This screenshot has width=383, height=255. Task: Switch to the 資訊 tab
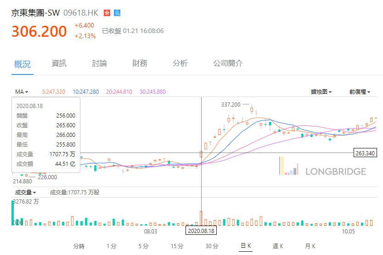click(59, 63)
